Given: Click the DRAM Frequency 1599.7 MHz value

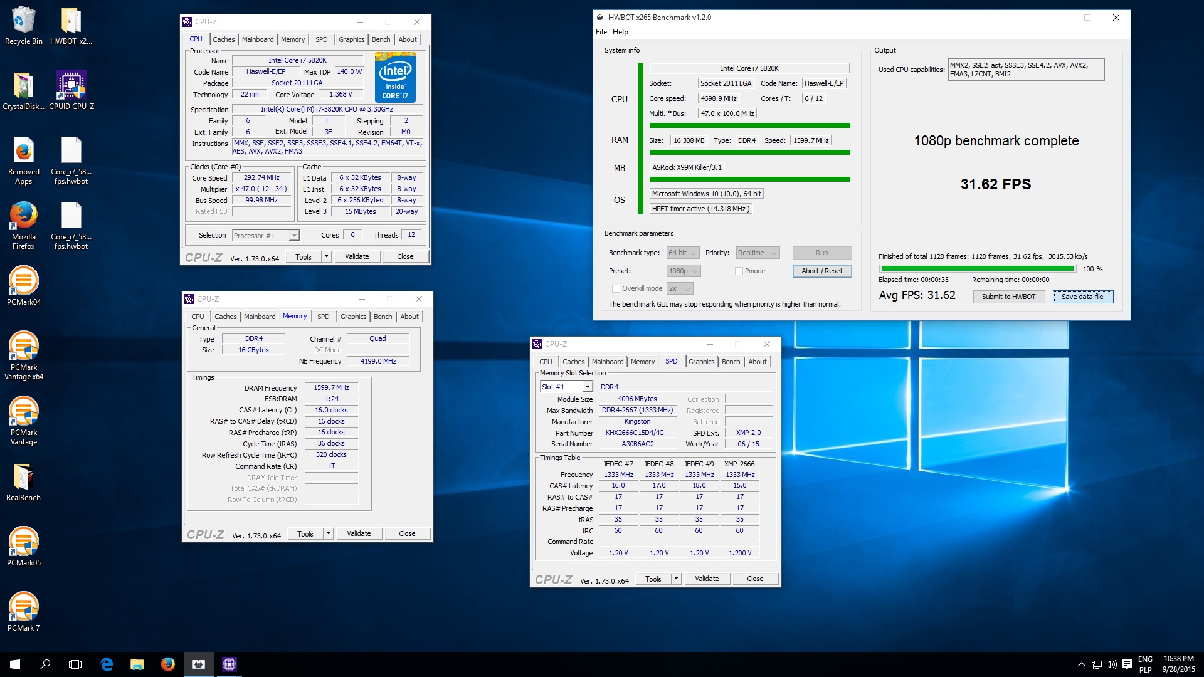Looking at the screenshot, I should pyautogui.click(x=331, y=387).
